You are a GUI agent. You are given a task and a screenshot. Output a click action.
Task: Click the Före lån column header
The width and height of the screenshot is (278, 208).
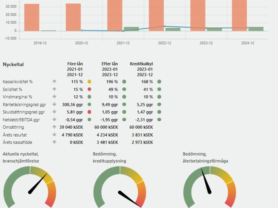coord(75,64)
